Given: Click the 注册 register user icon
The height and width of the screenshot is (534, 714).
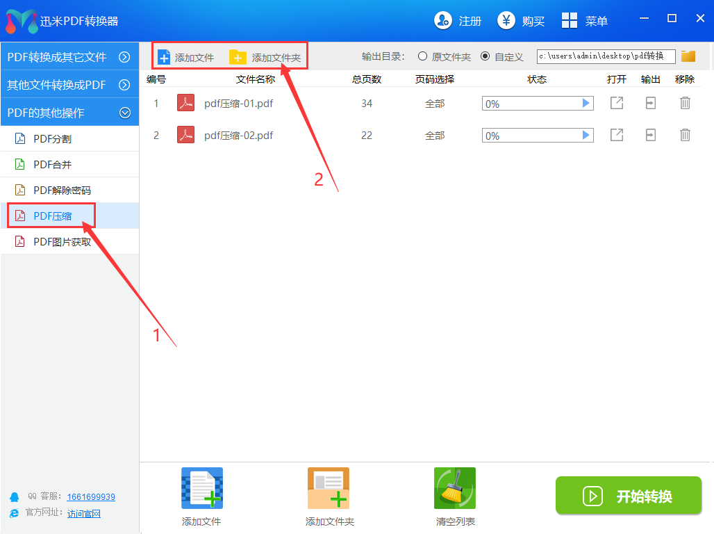Looking at the screenshot, I should [442, 21].
